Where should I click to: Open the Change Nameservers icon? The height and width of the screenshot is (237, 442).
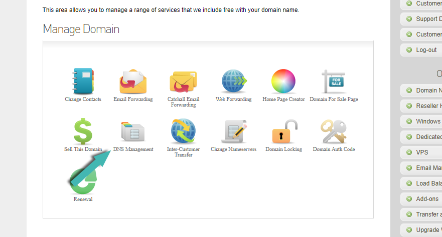(x=234, y=131)
